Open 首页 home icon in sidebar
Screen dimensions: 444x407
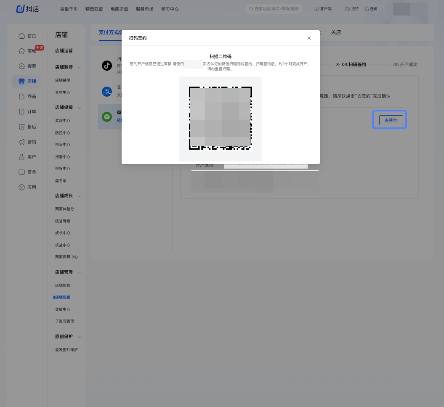pos(22,36)
